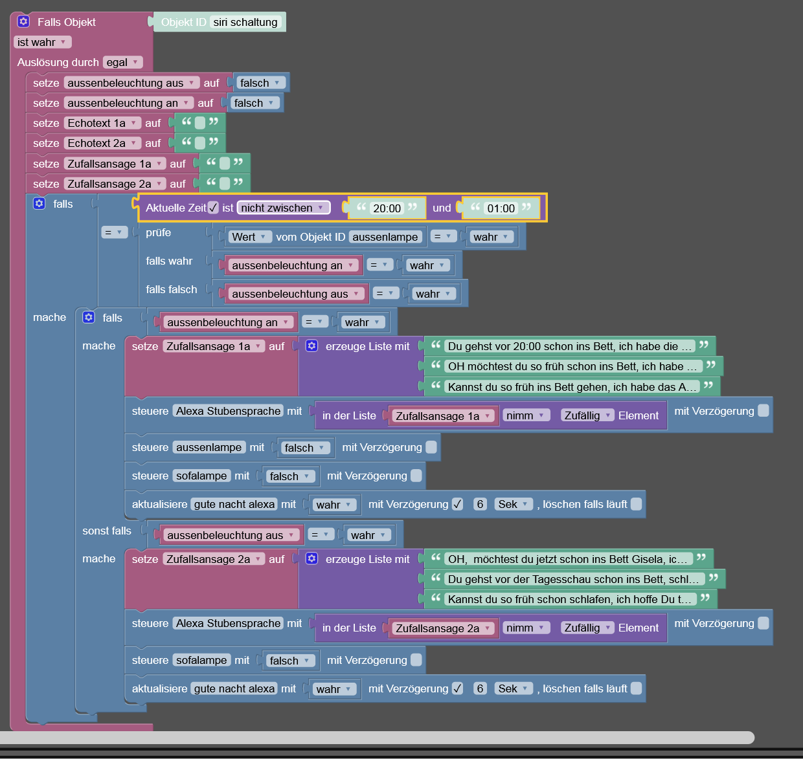
Task: Click the horizontal workspace scrollbar
Action: click(x=377, y=738)
